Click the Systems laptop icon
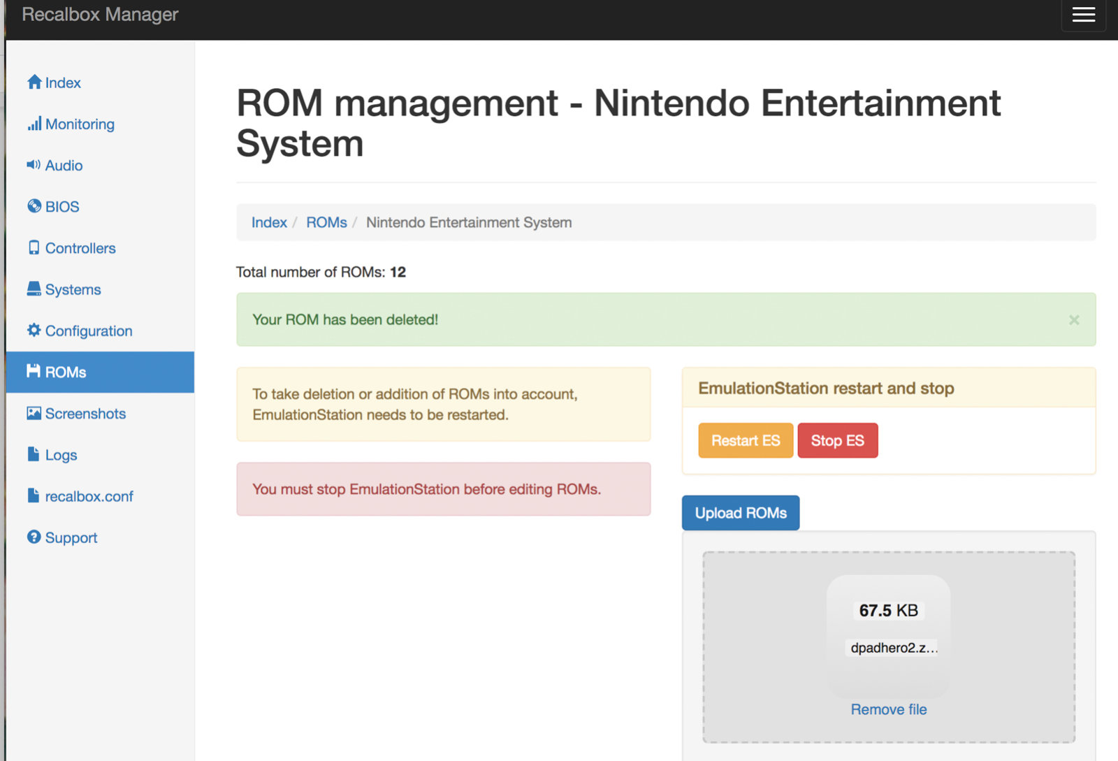 pos(34,289)
